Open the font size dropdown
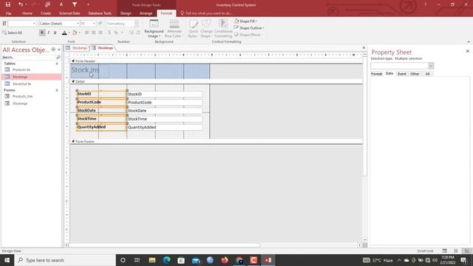 coord(94,23)
